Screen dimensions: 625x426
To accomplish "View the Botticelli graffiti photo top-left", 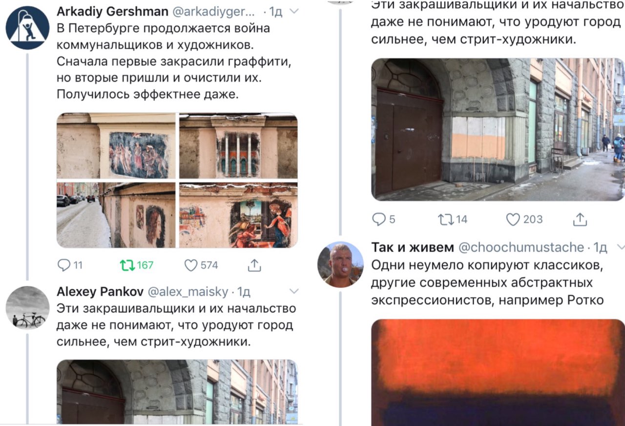I will [116, 146].
